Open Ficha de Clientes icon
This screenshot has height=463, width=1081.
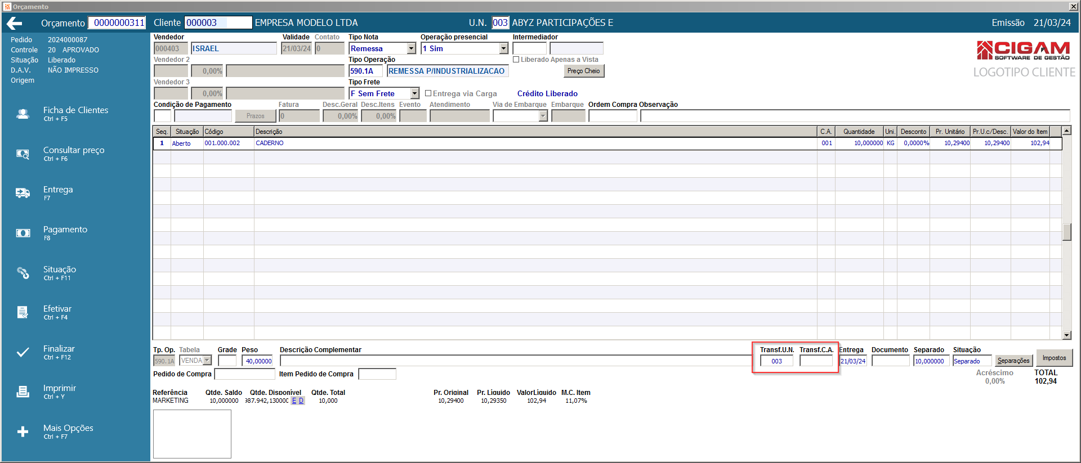23,114
